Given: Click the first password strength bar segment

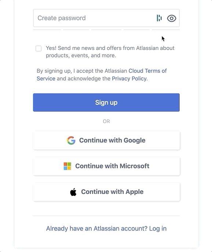Looking at the screenshot, I should coord(47,29).
